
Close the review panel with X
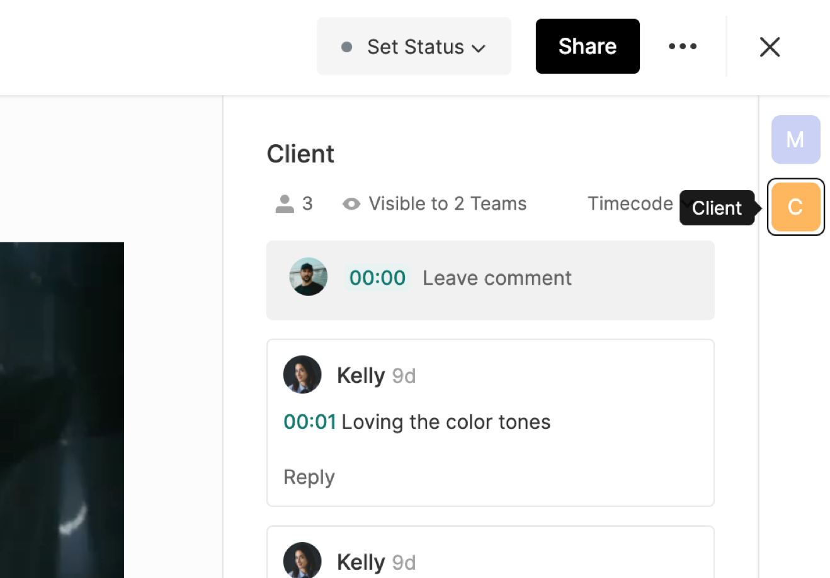(770, 47)
